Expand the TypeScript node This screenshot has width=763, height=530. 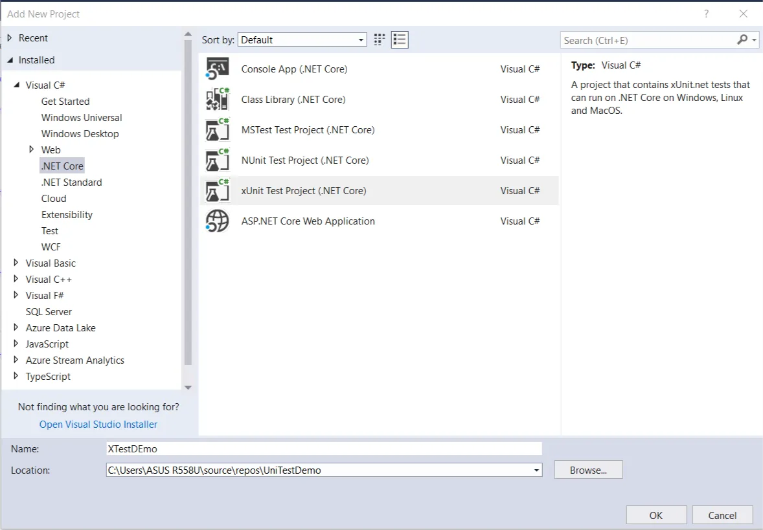(16, 376)
